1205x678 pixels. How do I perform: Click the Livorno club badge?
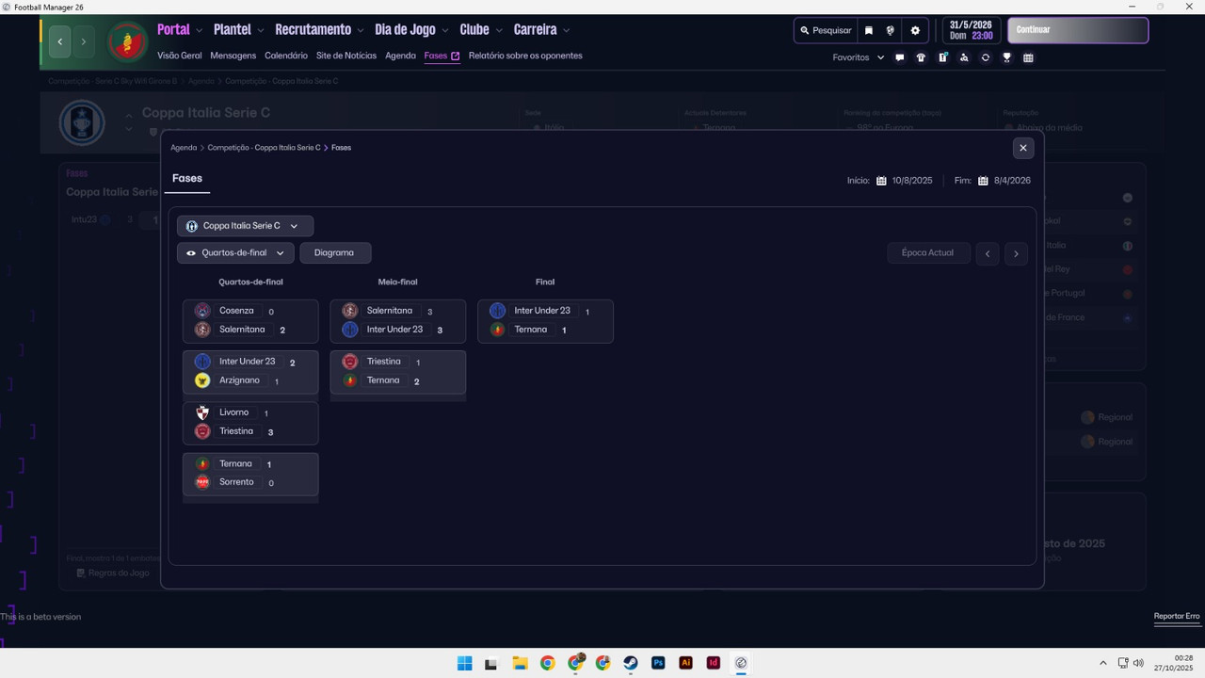click(202, 412)
